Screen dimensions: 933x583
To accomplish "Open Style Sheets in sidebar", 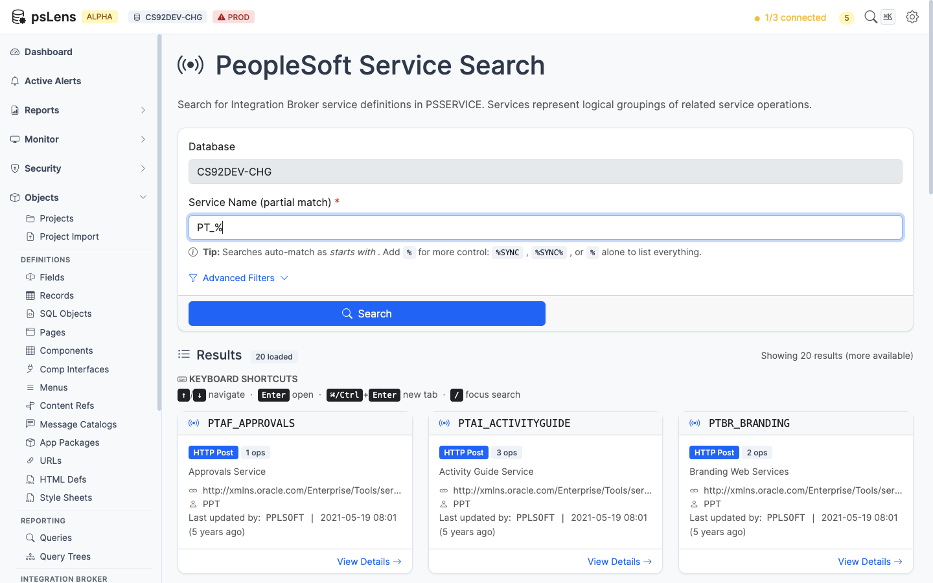I will coord(65,497).
